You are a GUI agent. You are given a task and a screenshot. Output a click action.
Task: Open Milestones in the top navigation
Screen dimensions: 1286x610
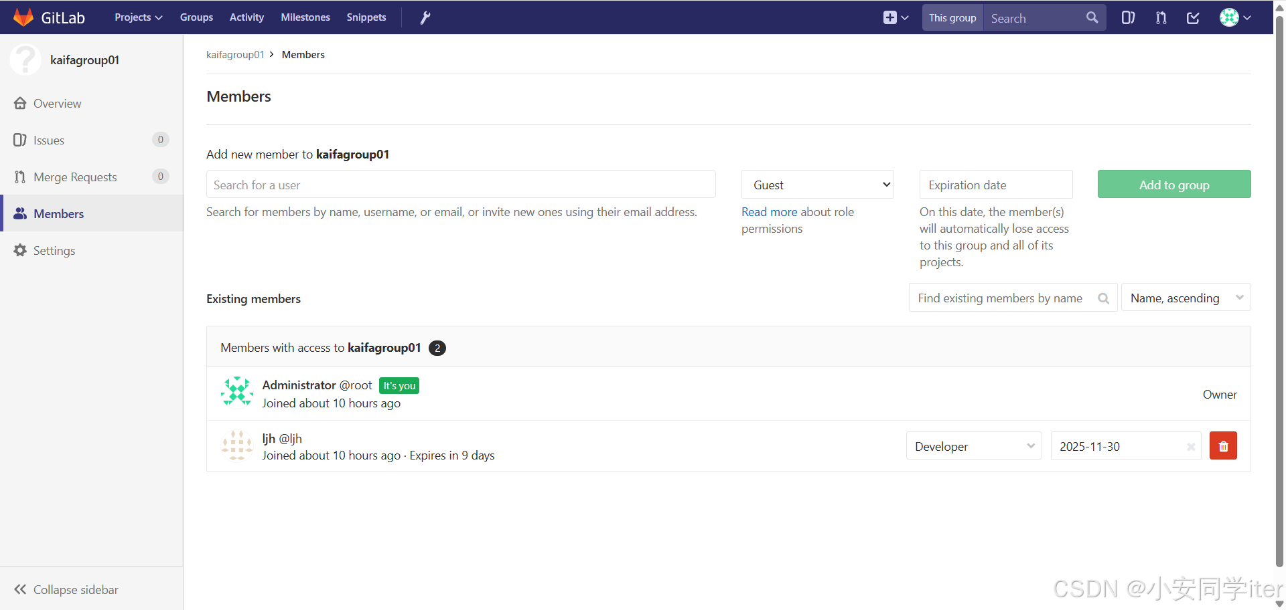305,17
